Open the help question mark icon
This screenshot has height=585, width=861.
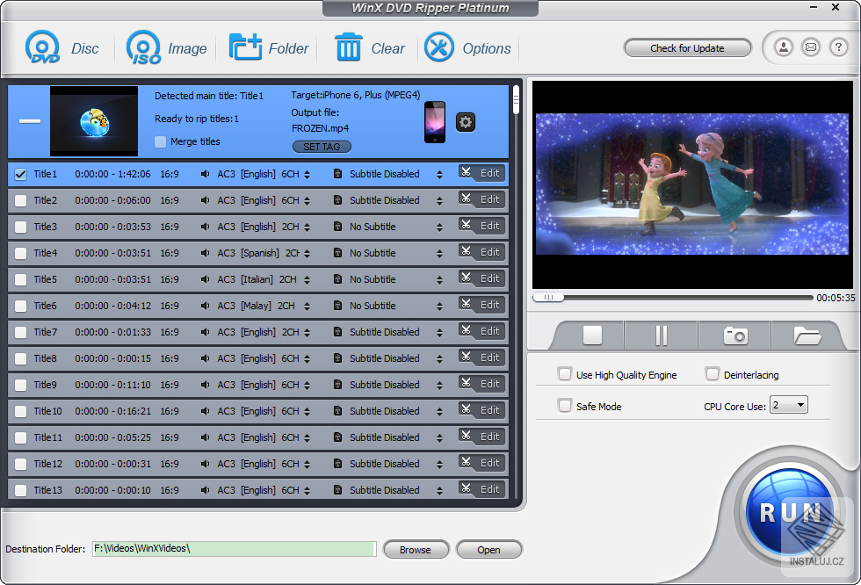(x=837, y=47)
